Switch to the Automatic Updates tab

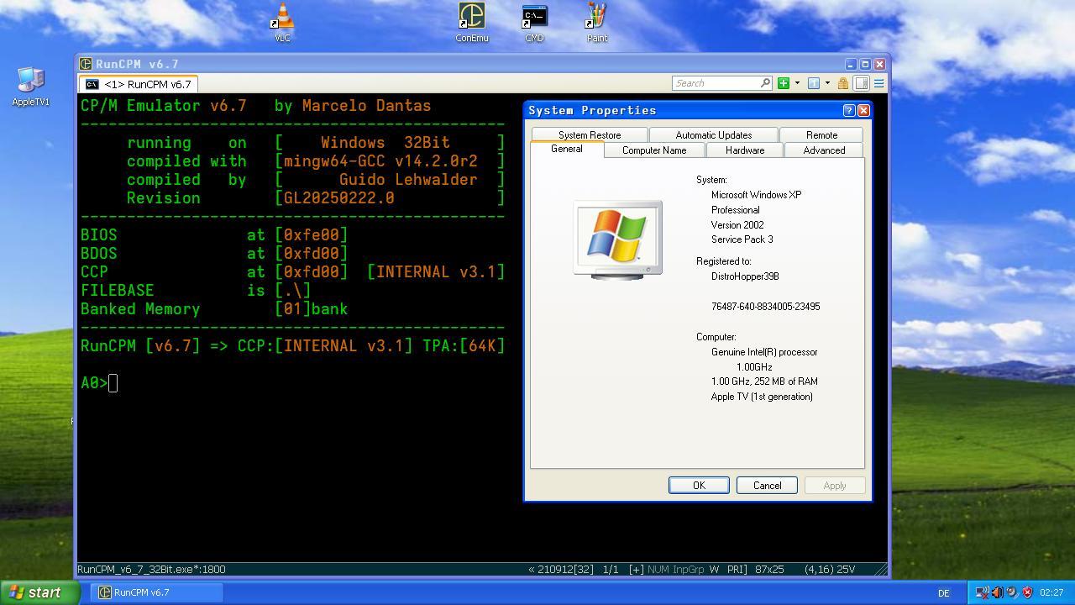(x=714, y=134)
